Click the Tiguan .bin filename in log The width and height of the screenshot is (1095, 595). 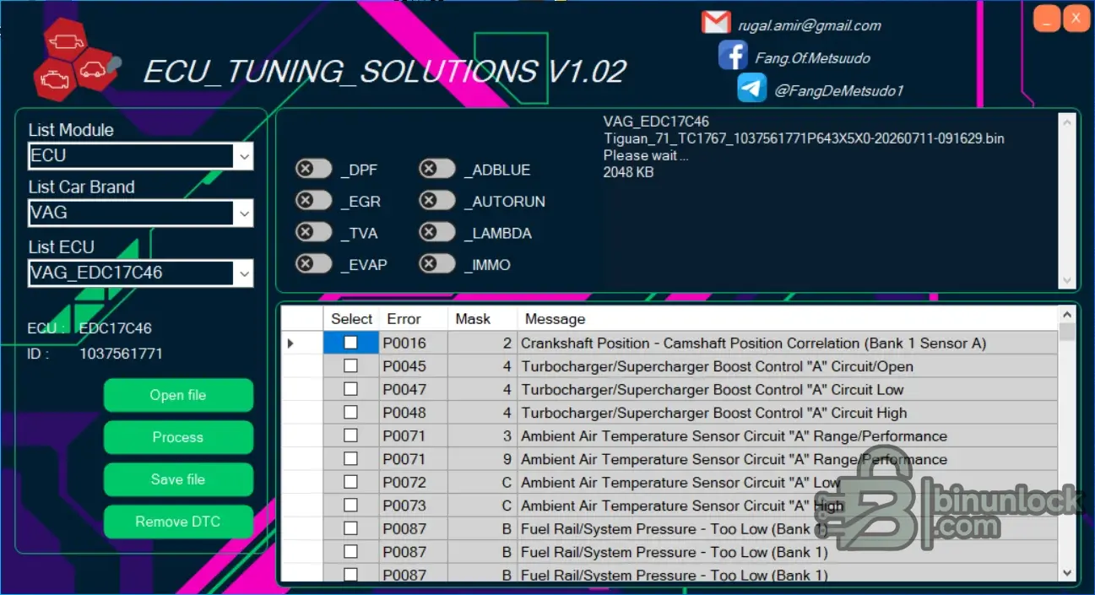pyautogui.click(x=804, y=138)
